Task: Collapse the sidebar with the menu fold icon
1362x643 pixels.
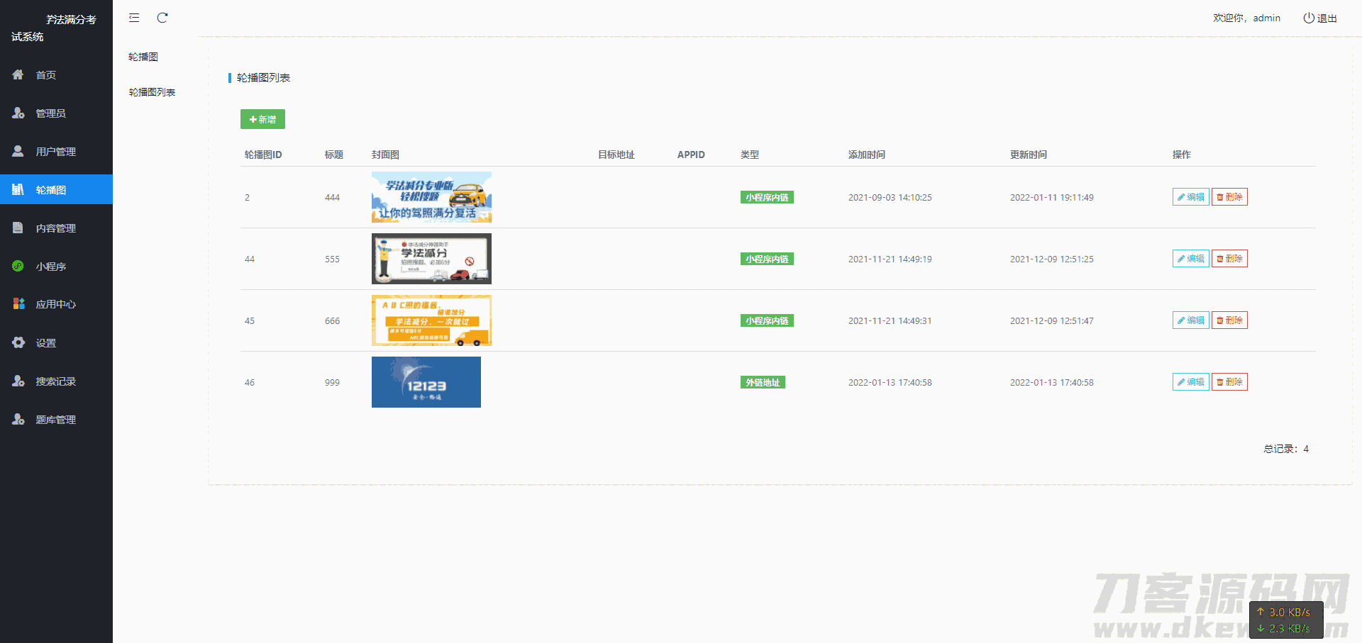Action: (134, 18)
